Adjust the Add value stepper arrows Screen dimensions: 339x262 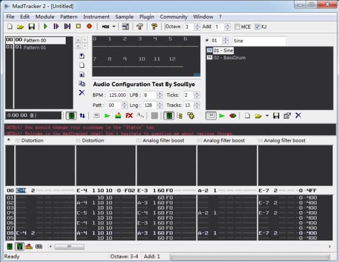(227, 27)
